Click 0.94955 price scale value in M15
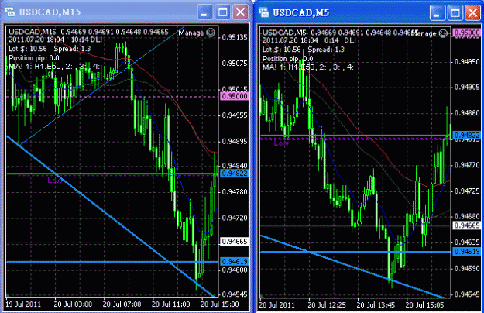Screen dimensions: 484x313 point(235,115)
